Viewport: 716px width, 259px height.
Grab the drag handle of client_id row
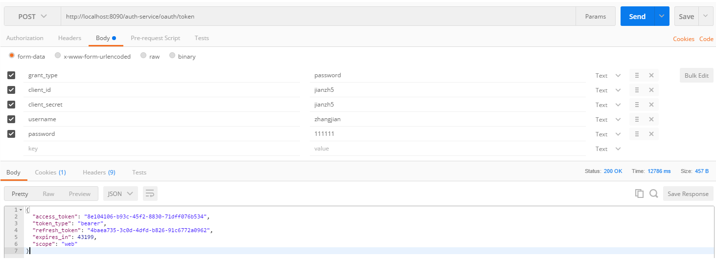coord(637,90)
